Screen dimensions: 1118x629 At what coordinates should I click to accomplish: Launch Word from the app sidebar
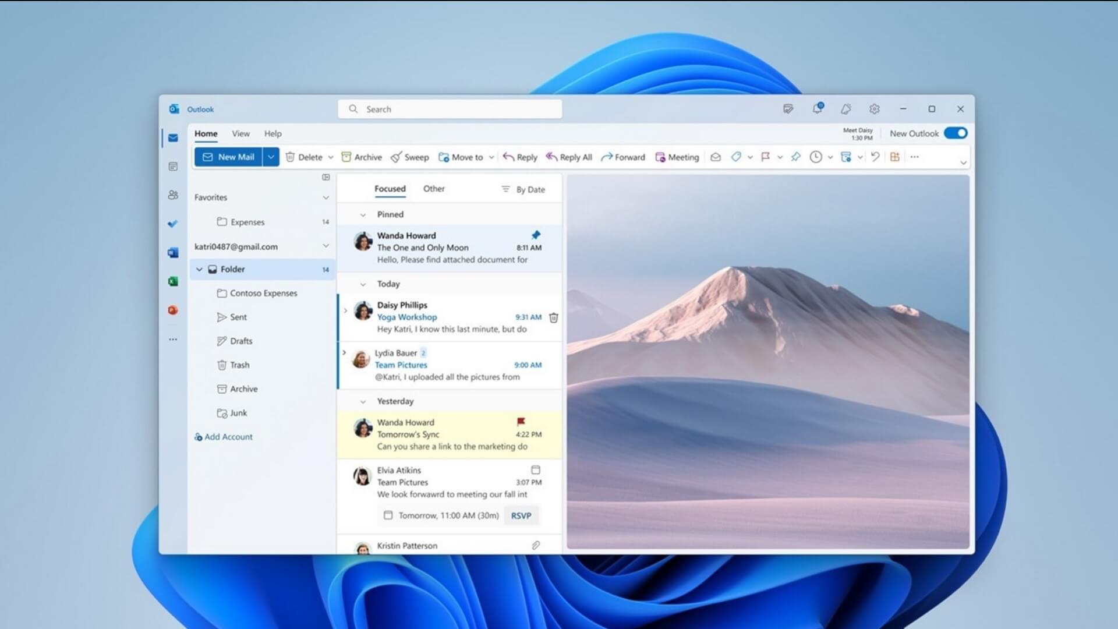[172, 252]
